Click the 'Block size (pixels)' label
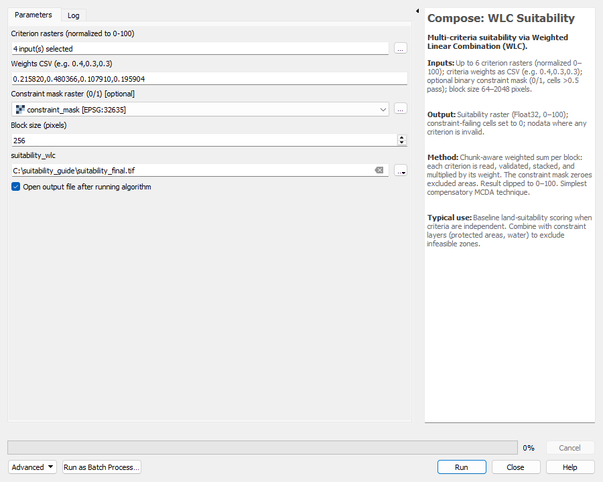Viewport: 603px width, 482px height. coord(38,125)
